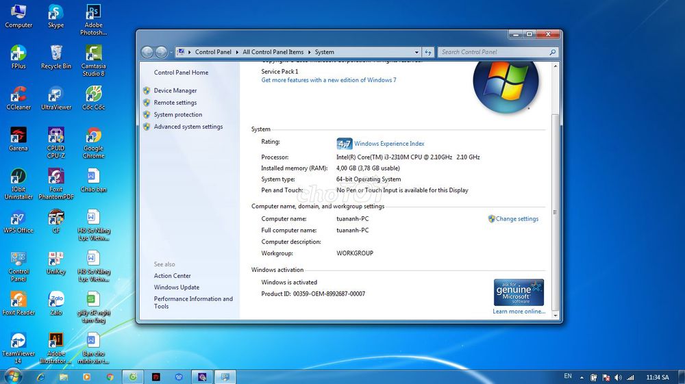Click the search magnifier icon
685x384 pixels.
pos(553,52)
